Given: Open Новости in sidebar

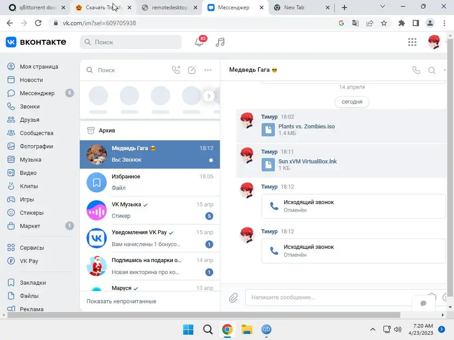Looking at the screenshot, I should (x=31, y=80).
